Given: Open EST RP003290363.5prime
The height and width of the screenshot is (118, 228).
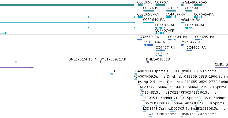Looking at the screenshot, I should click(199, 71).
